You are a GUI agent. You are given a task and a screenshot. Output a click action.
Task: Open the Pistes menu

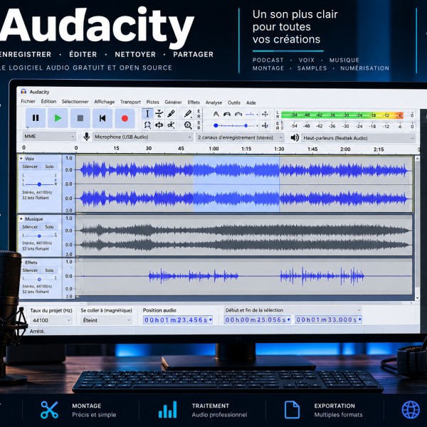(152, 102)
